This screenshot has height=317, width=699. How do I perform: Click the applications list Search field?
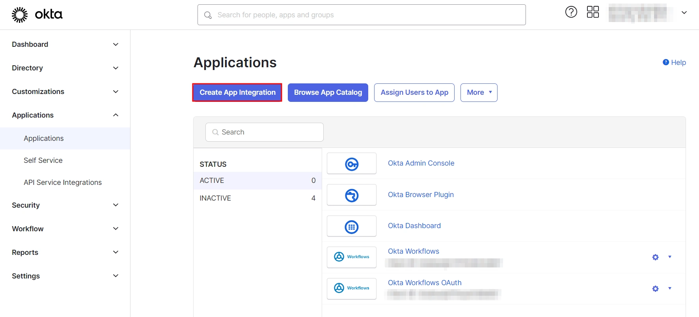click(265, 132)
